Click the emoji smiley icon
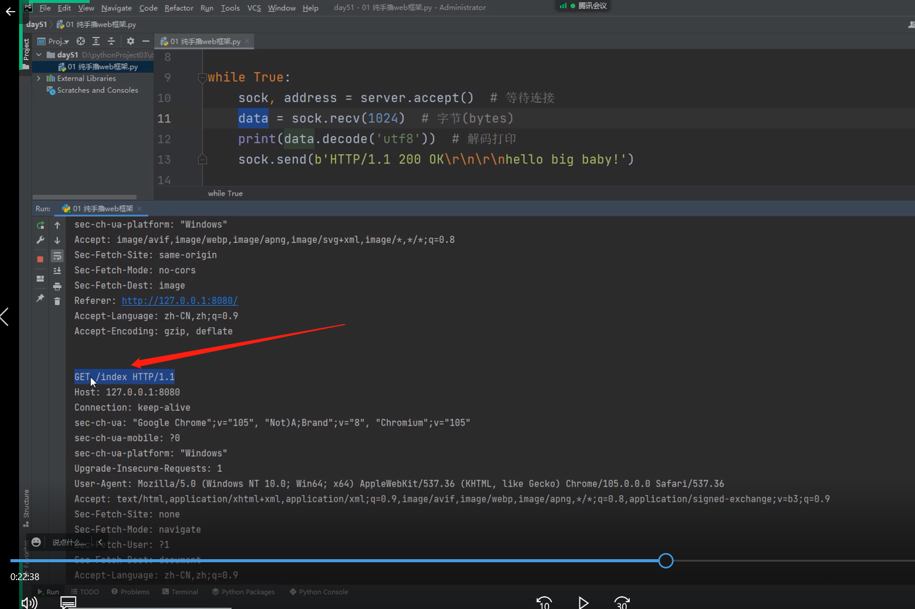 point(36,542)
